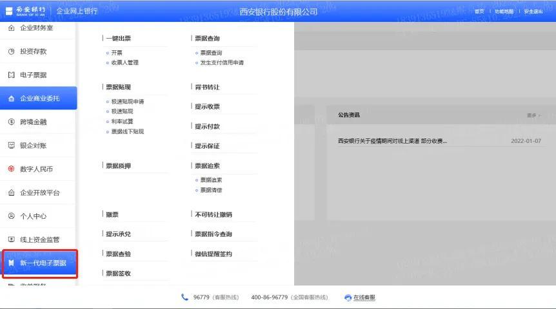
Task: Open the 在线客服 link in the footer
Action: point(364,297)
